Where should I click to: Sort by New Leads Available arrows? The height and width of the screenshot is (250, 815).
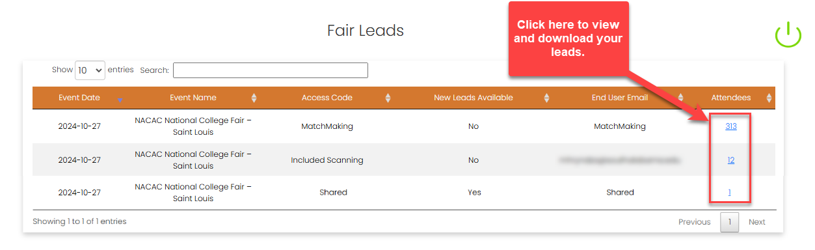coord(546,98)
